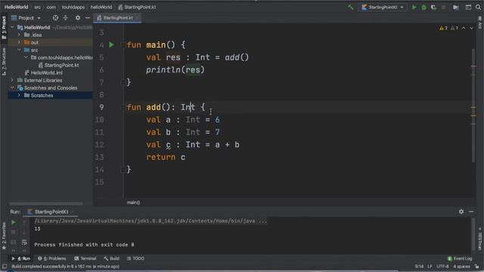
Task: Select StartingPoint.kt in project tree
Action: [x=58, y=65]
